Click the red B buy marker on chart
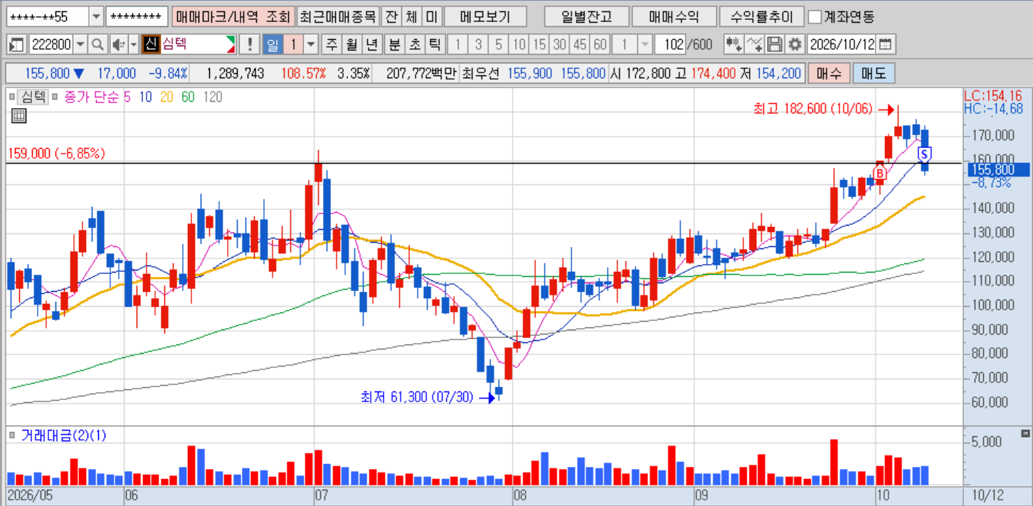This screenshot has height=506, width=1033. [x=879, y=173]
